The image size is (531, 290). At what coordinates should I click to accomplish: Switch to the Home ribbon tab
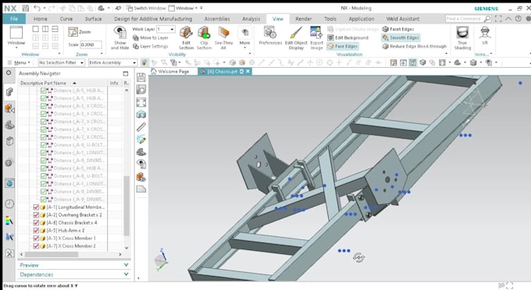41,19
